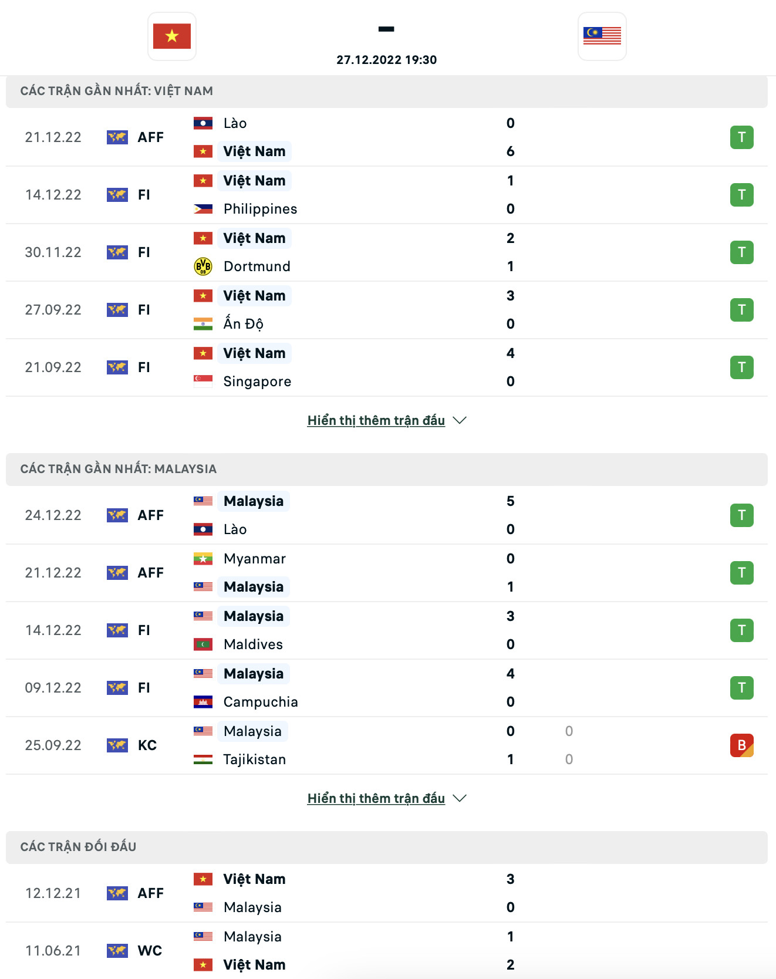Screen dimensions: 776x979
Task: Click the Philippines flag icon
Action: pyautogui.click(x=203, y=209)
